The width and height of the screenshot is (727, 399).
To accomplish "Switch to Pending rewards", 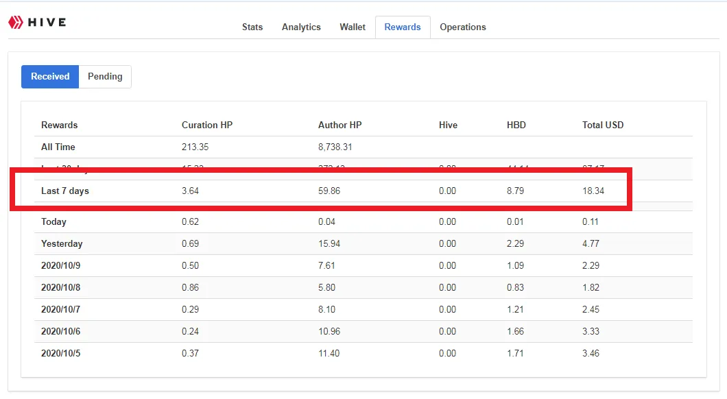I will (x=105, y=77).
